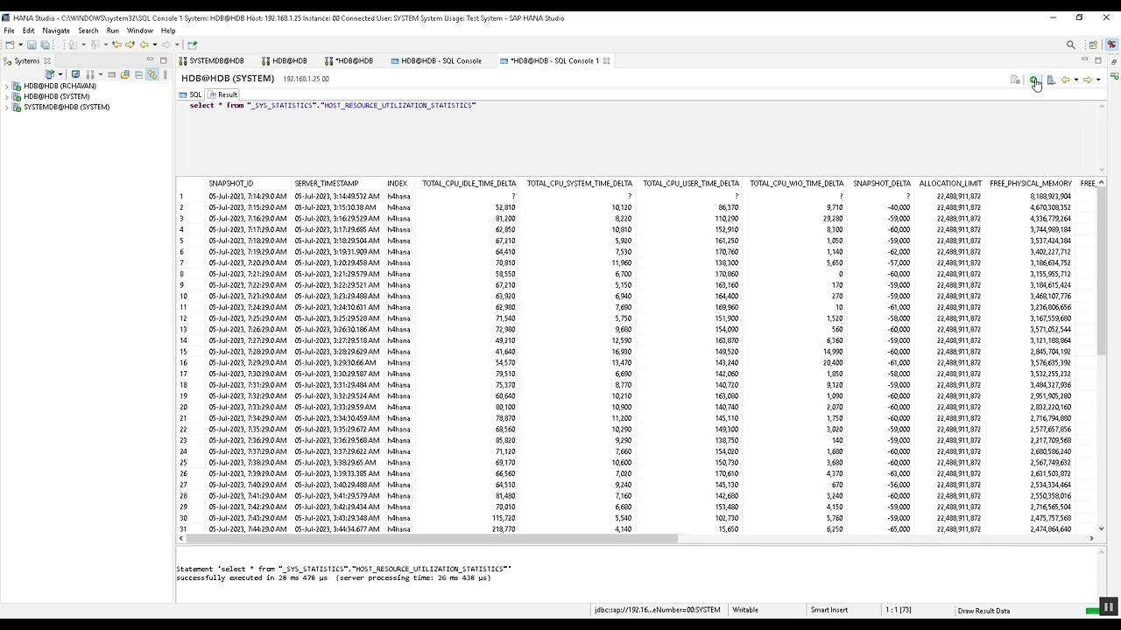Open the File menu
This screenshot has height=630, width=1121.
pos(9,31)
